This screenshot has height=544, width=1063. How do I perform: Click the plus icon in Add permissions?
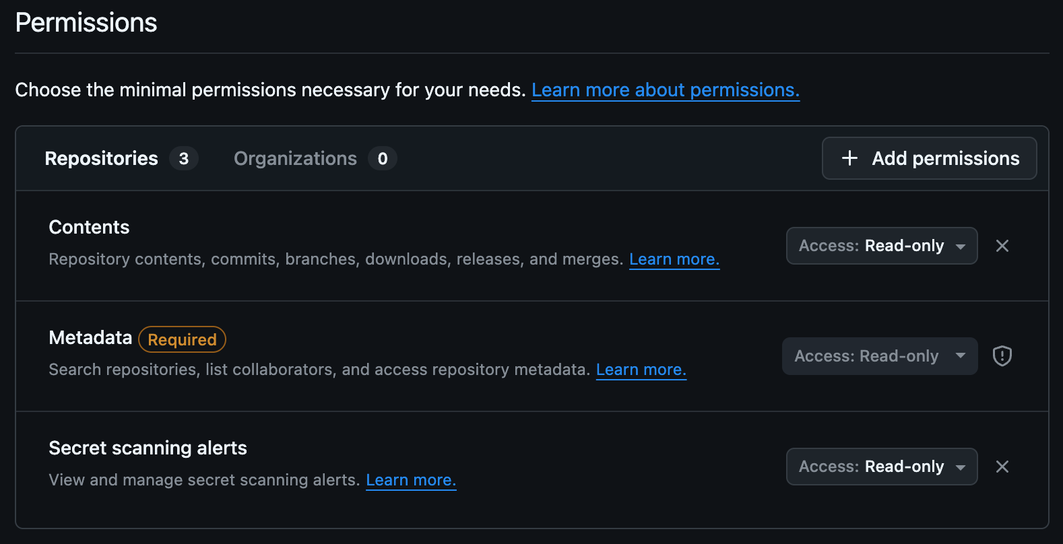[x=849, y=158]
